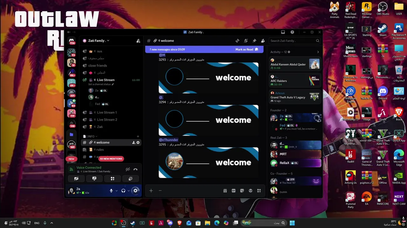Click taskbar search box
Image resolution: width=407 pixels, height=228 pixels.
(x=264, y=223)
